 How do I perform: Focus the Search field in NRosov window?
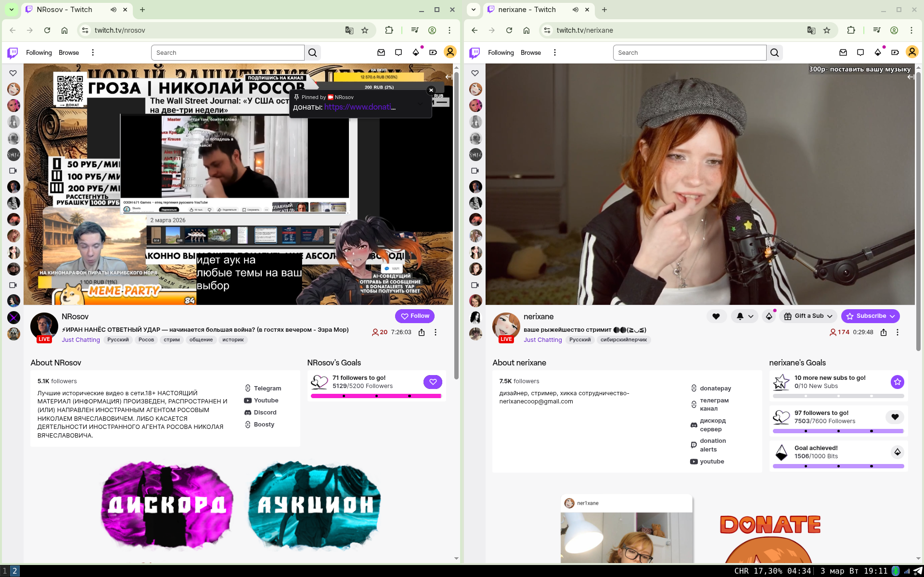[228, 52]
